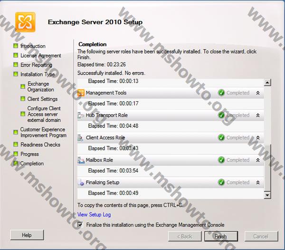
Task: Collapse the Finalizing Setup section
Action: pyautogui.click(x=258, y=183)
